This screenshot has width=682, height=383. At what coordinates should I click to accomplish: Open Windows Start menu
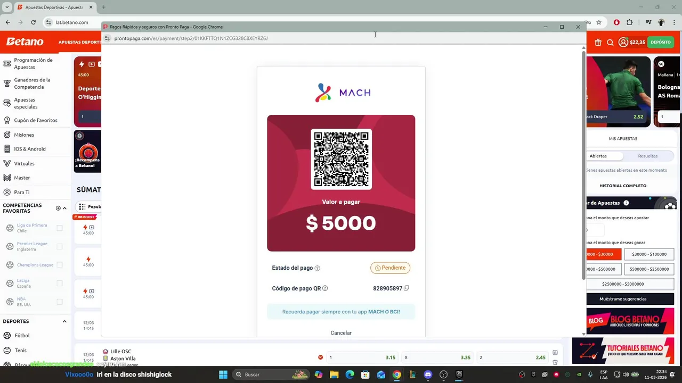pyautogui.click(x=223, y=374)
